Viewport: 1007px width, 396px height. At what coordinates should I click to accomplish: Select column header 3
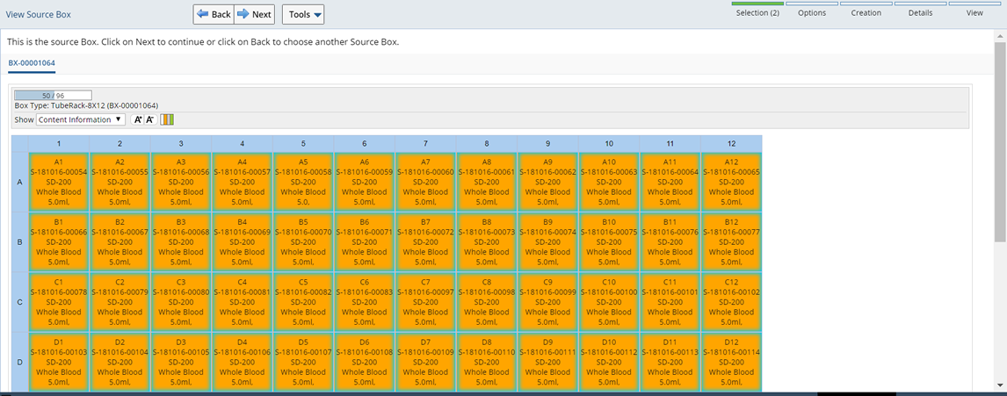pos(181,144)
